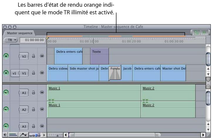Toggle audio controls mute/solo button

tap(5, 135)
